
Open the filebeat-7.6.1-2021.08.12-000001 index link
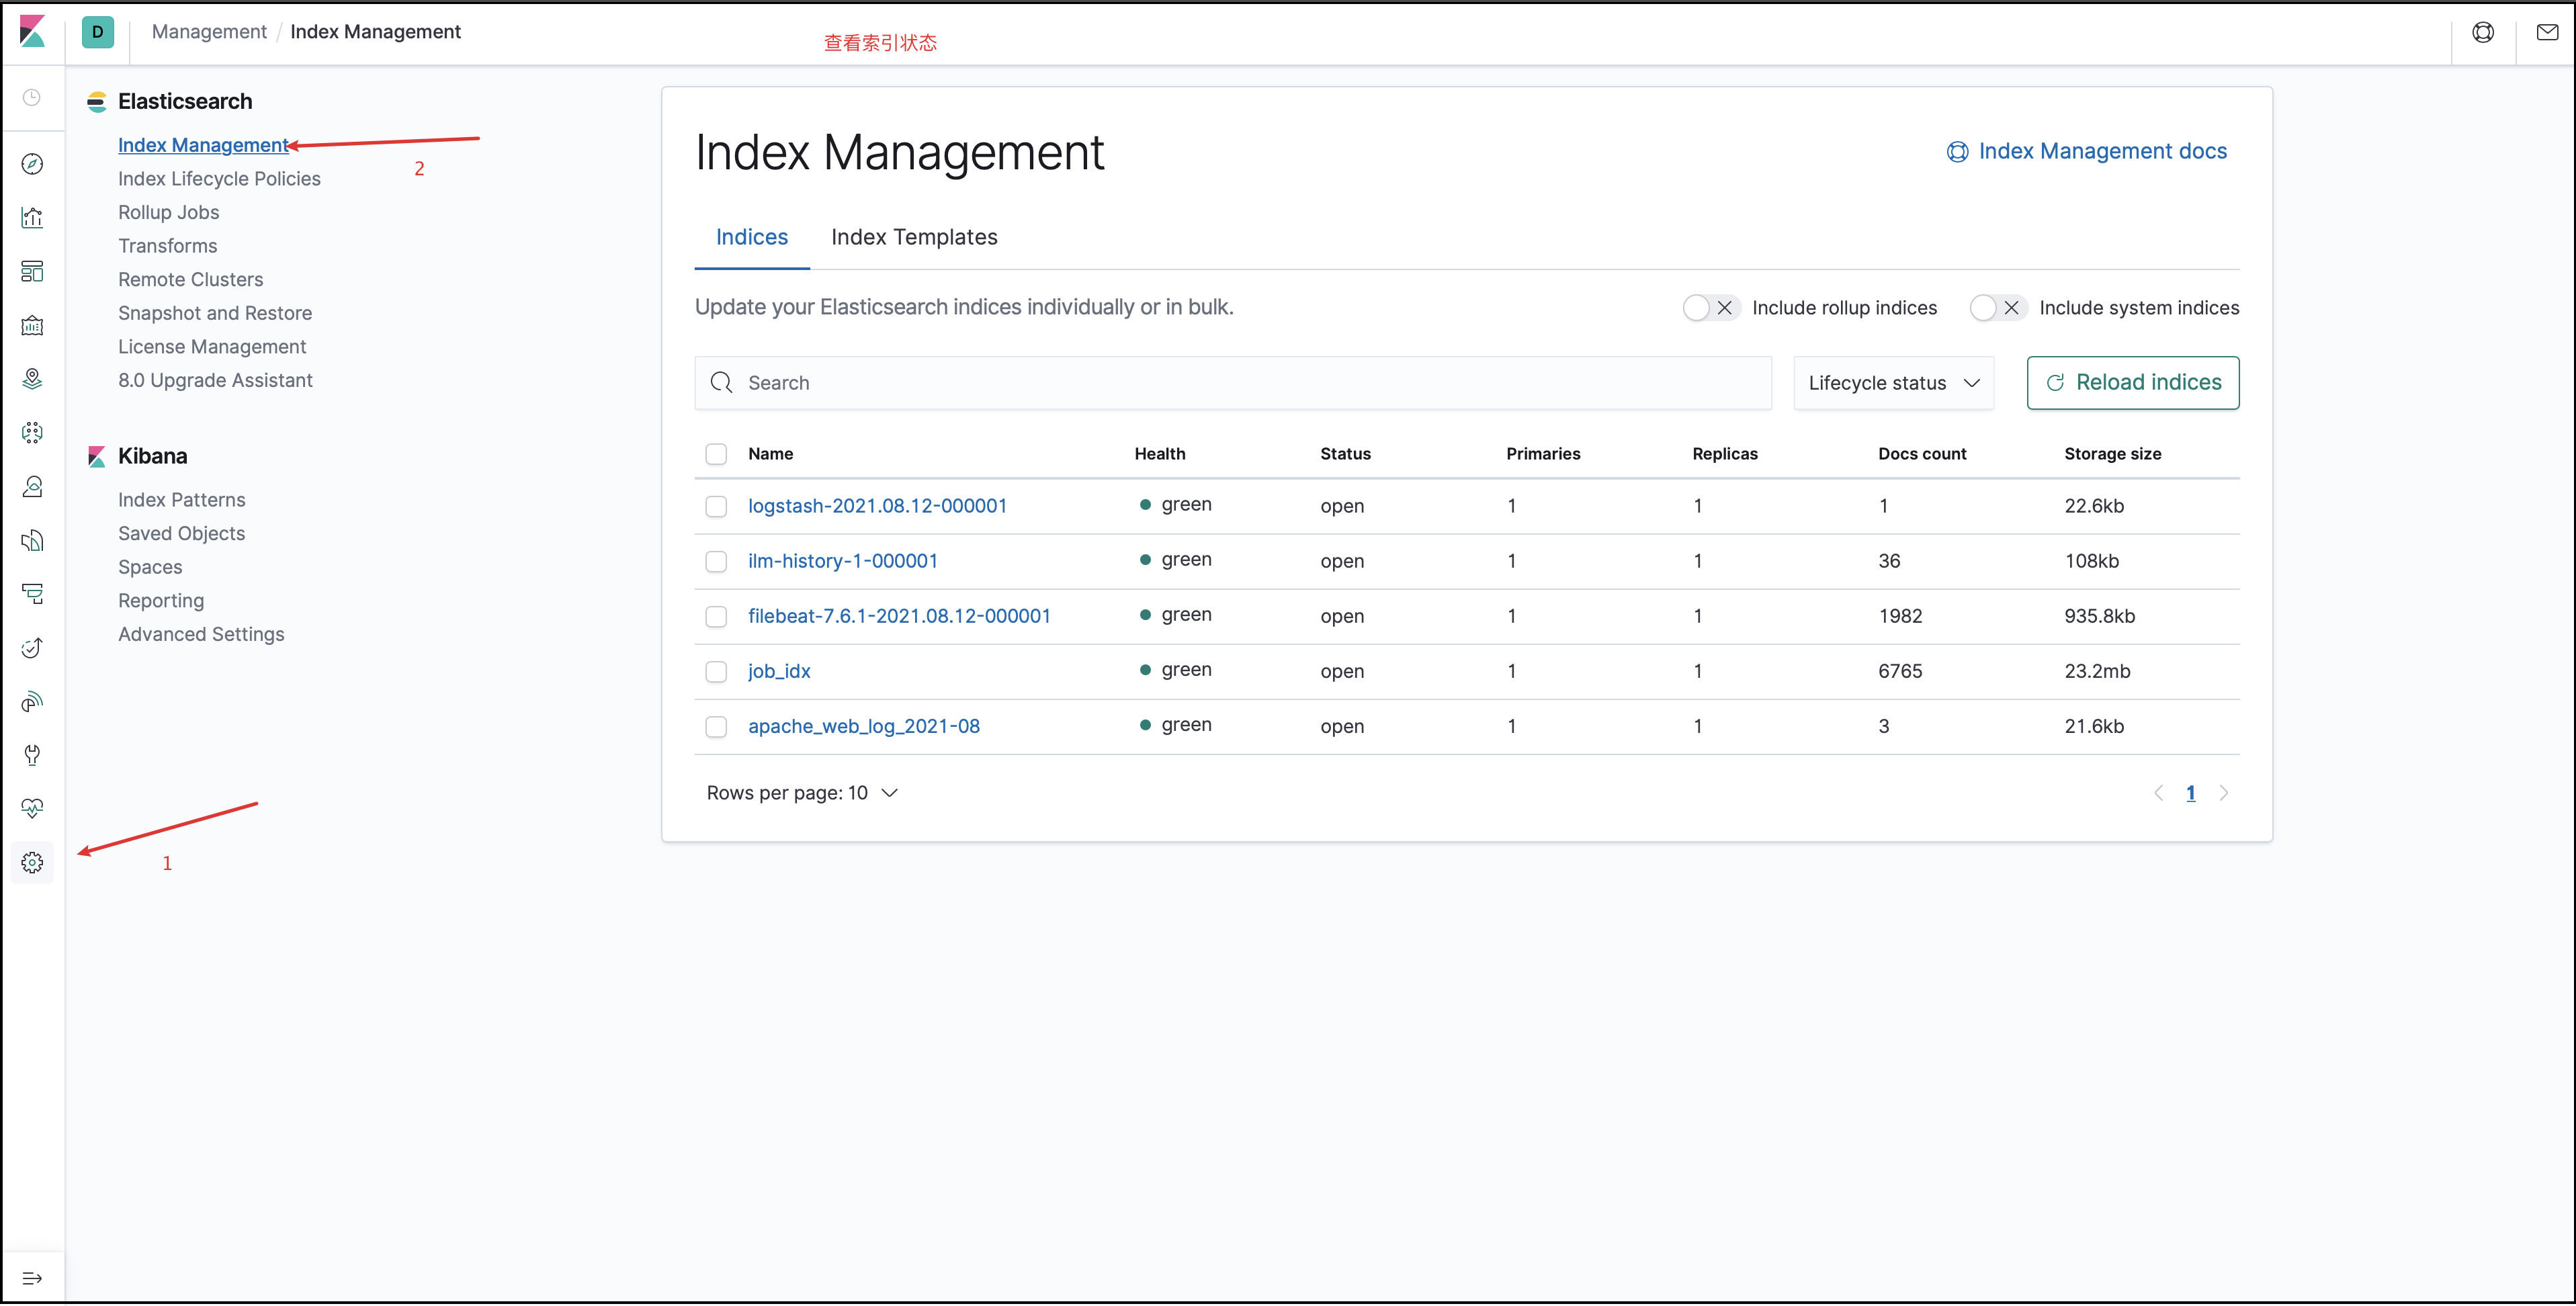click(x=899, y=617)
